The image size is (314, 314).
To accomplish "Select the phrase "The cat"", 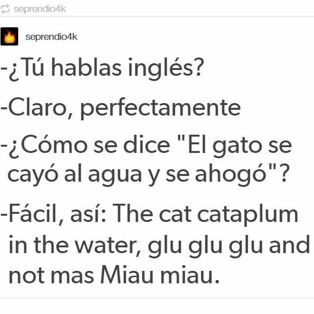I will pyautogui.click(x=153, y=213).
